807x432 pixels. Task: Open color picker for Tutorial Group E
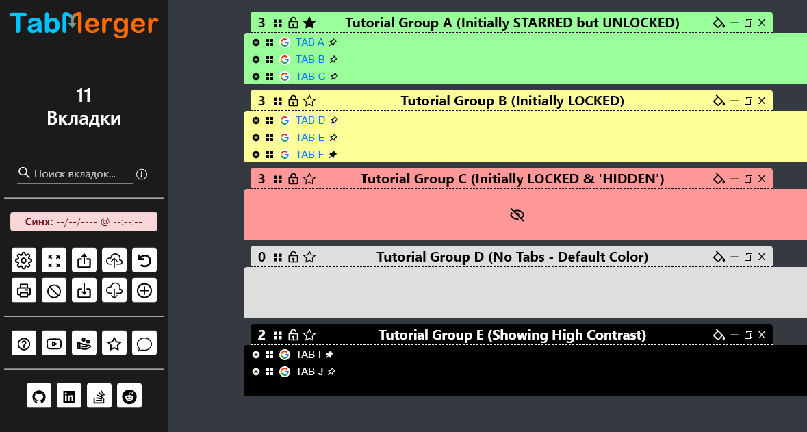pos(719,335)
